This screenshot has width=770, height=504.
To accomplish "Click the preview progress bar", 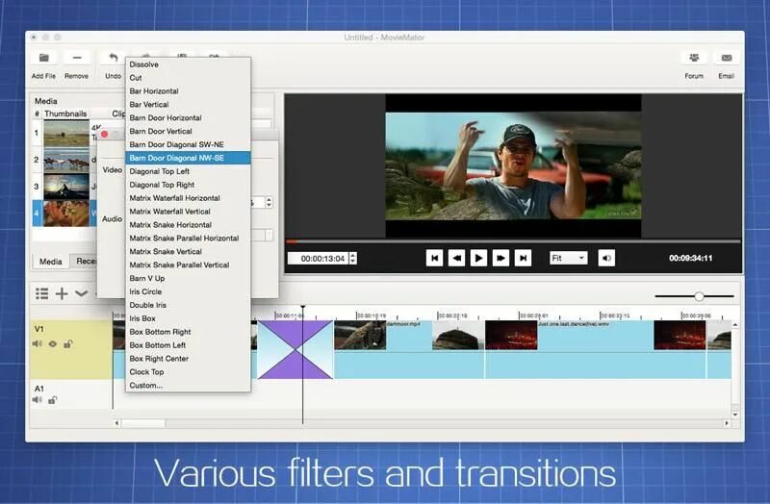I will [x=513, y=241].
